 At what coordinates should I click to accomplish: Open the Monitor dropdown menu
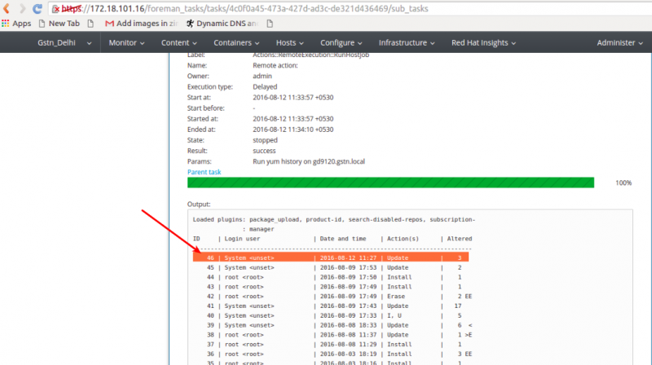point(126,43)
